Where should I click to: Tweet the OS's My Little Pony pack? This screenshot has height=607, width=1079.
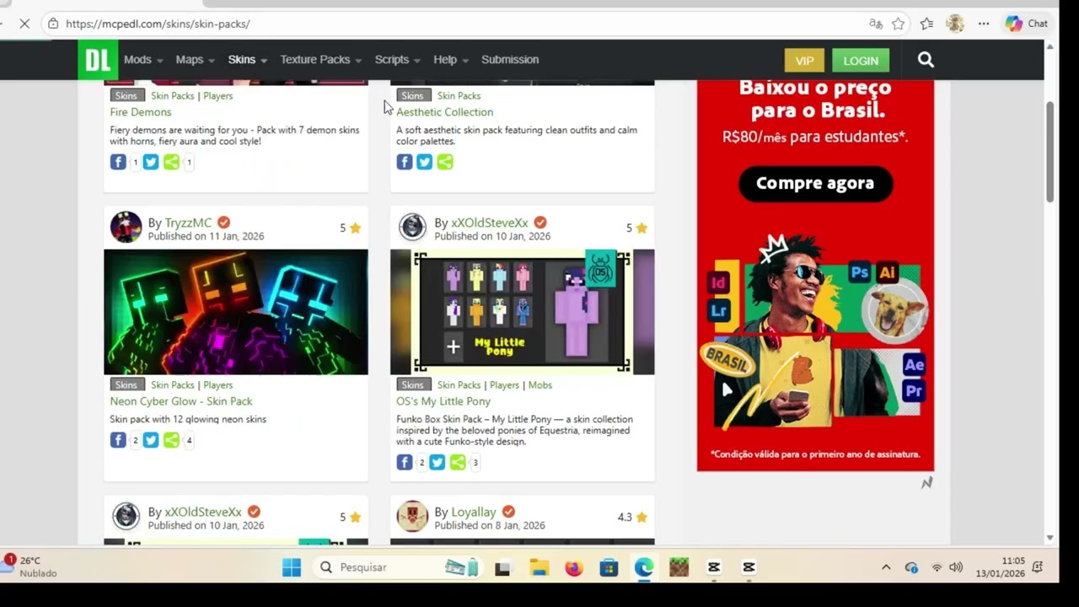click(x=437, y=462)
